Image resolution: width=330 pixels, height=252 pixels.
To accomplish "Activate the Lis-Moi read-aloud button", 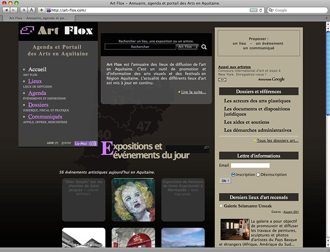I will (x=85, y=143).
